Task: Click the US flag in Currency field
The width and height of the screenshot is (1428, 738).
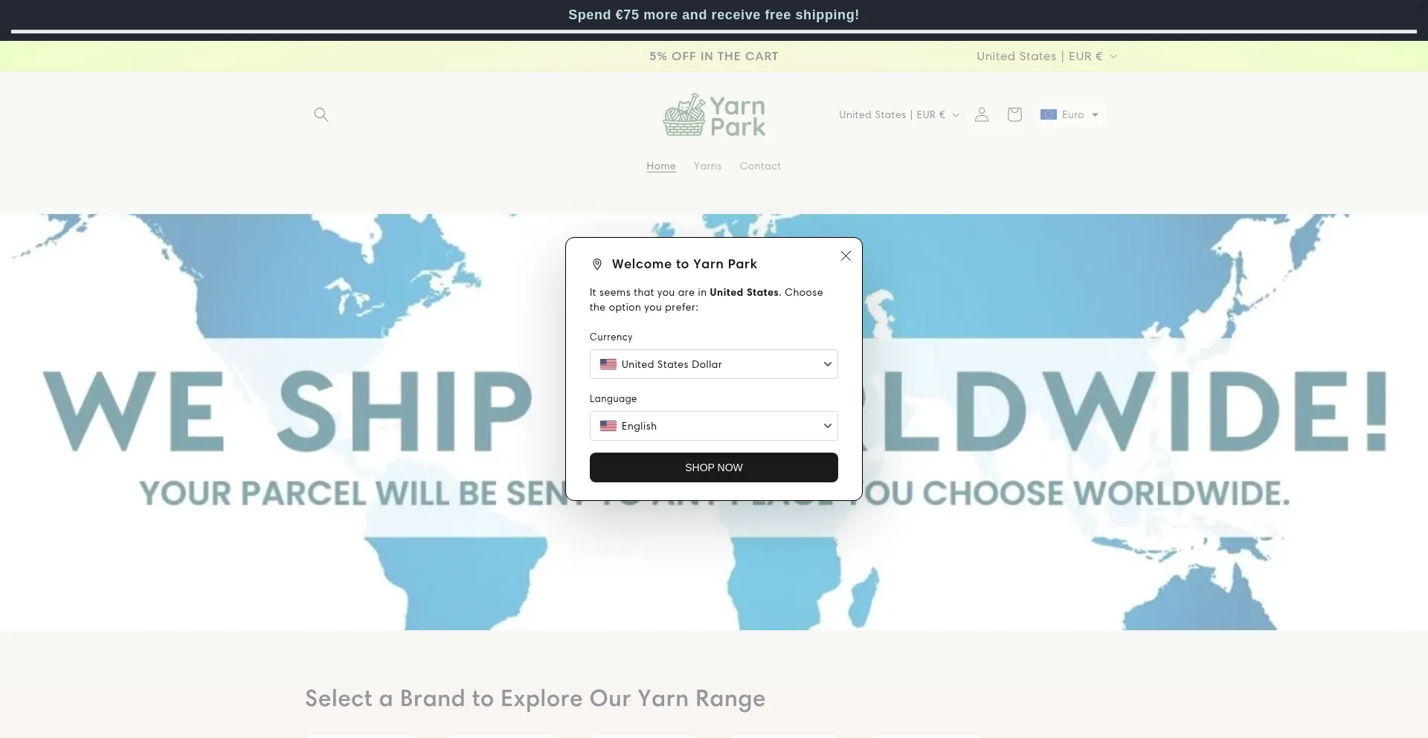Action: 608,364
